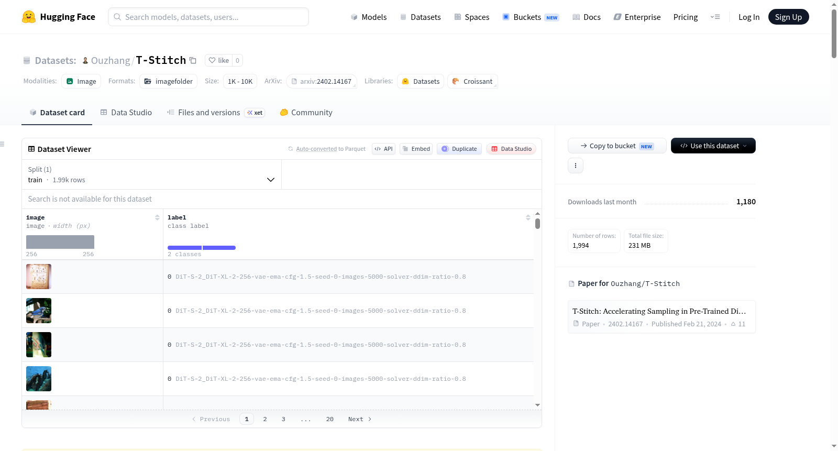Click the image width histogram bar
The image size is (838, 451).
60,242
